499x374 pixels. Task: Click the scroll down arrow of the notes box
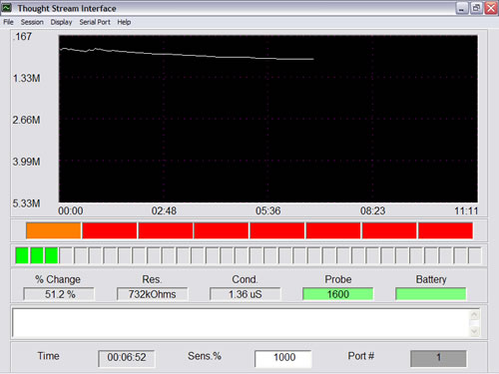point(474,331)
